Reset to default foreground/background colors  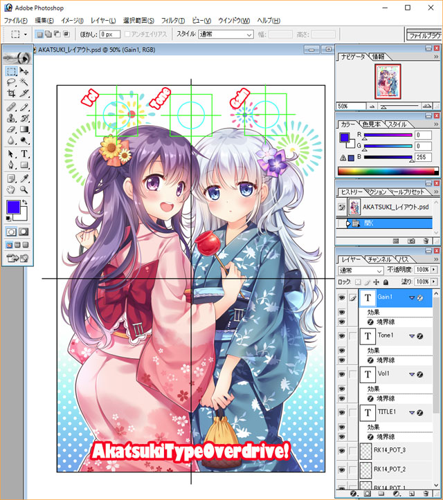8,219
